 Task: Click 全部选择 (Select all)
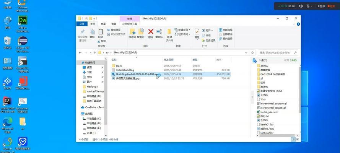226,30
